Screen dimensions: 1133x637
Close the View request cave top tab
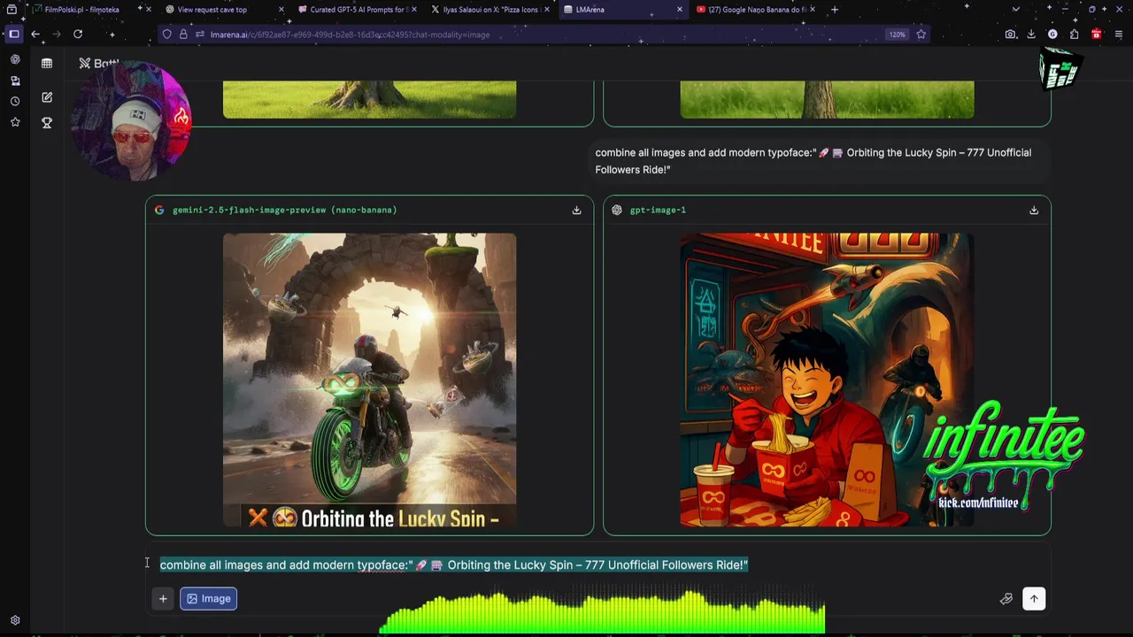pyautogui.click(x=281, y=10)
